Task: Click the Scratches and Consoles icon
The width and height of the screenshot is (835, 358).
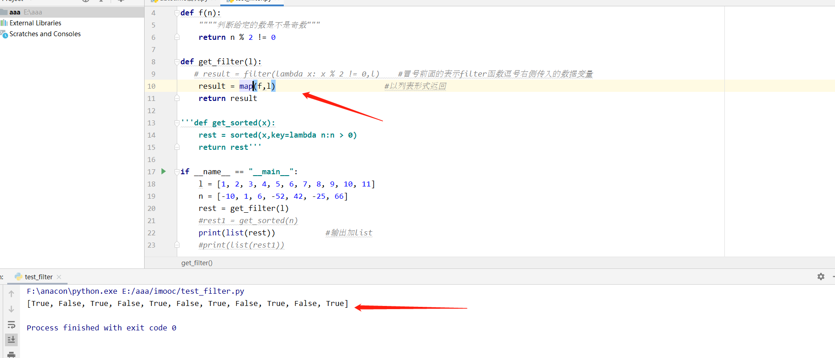Action: pos(4,34)
